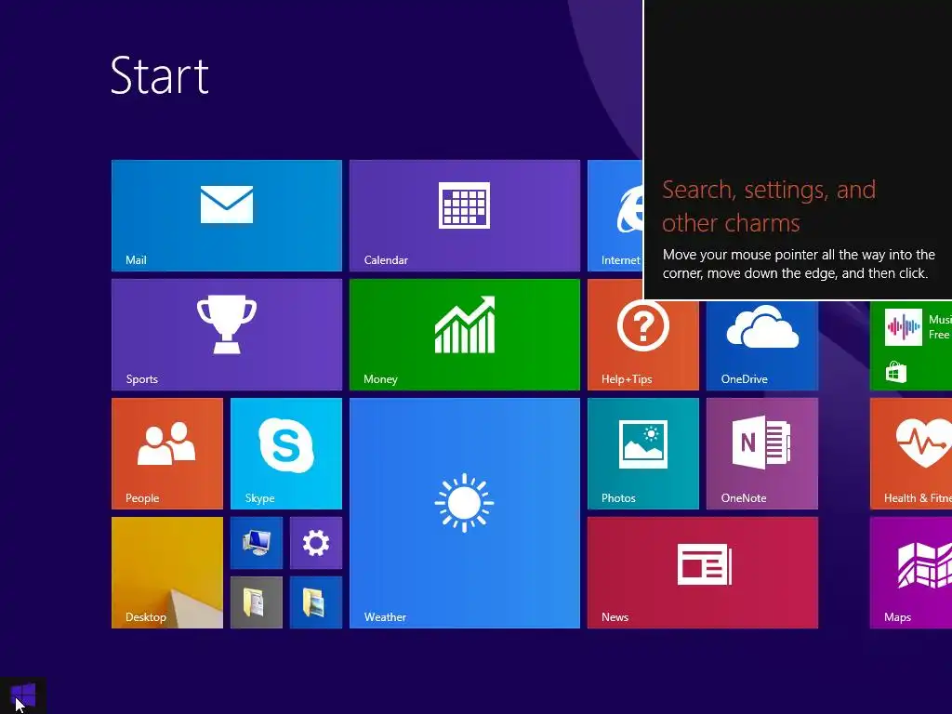This screenshot has height=714, width=952.
Task: Open the Sports tile with trophy
Action: 227,335
